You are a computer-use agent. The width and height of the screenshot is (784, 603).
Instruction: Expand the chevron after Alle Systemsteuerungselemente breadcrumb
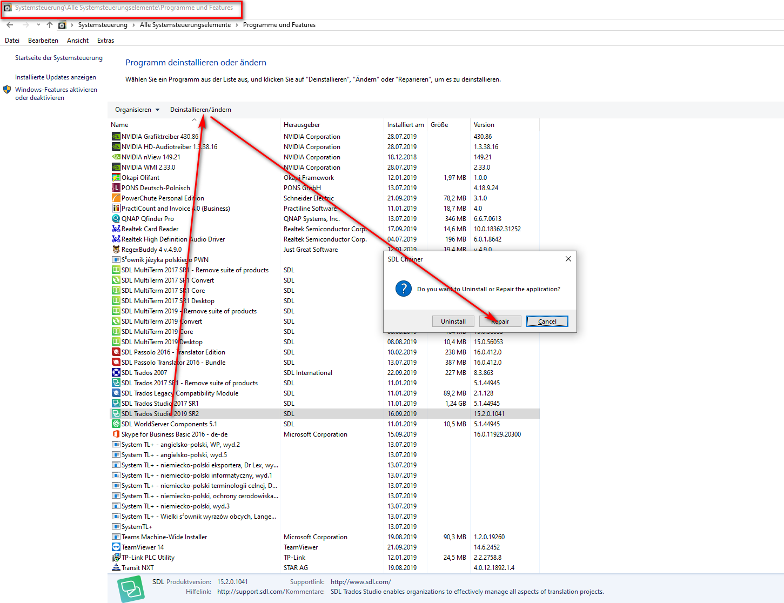pos(237,25)
